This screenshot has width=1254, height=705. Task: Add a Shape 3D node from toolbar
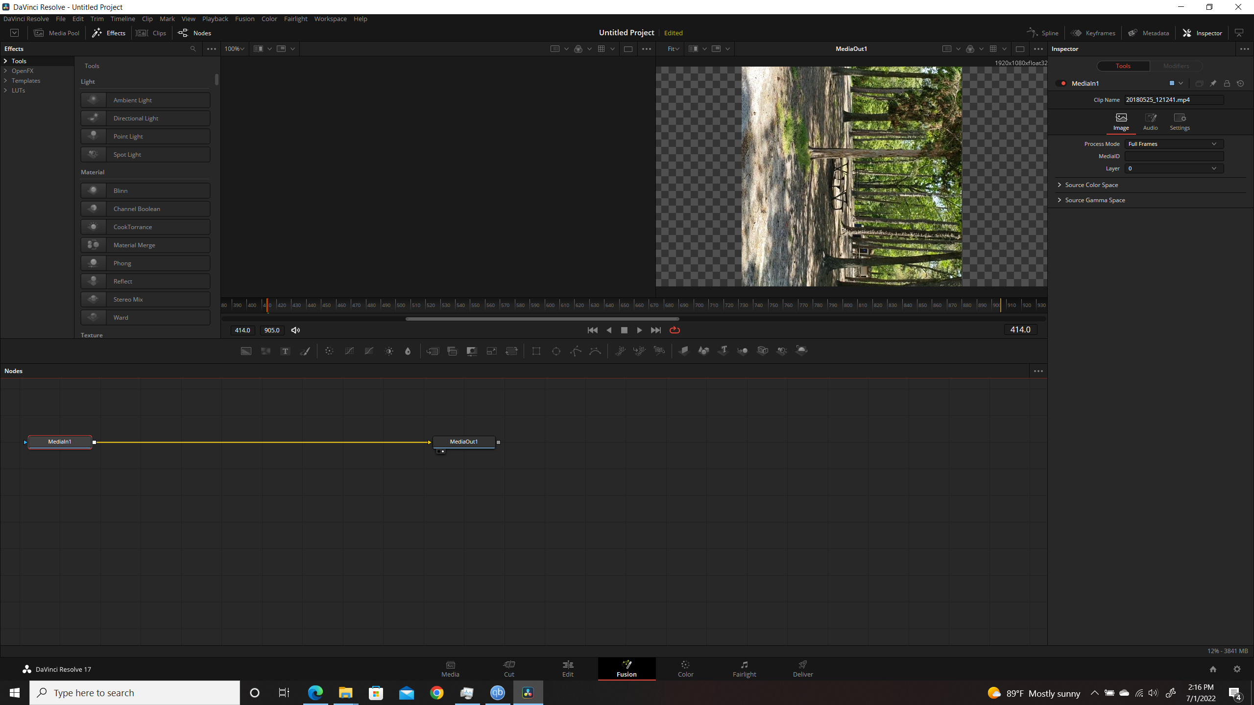coord(703,351)
